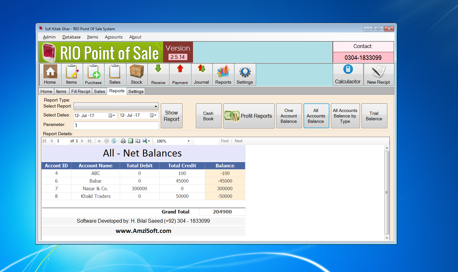Click the Show Report button
Viewport: 458px width, 272px height.
click(171, 115)
